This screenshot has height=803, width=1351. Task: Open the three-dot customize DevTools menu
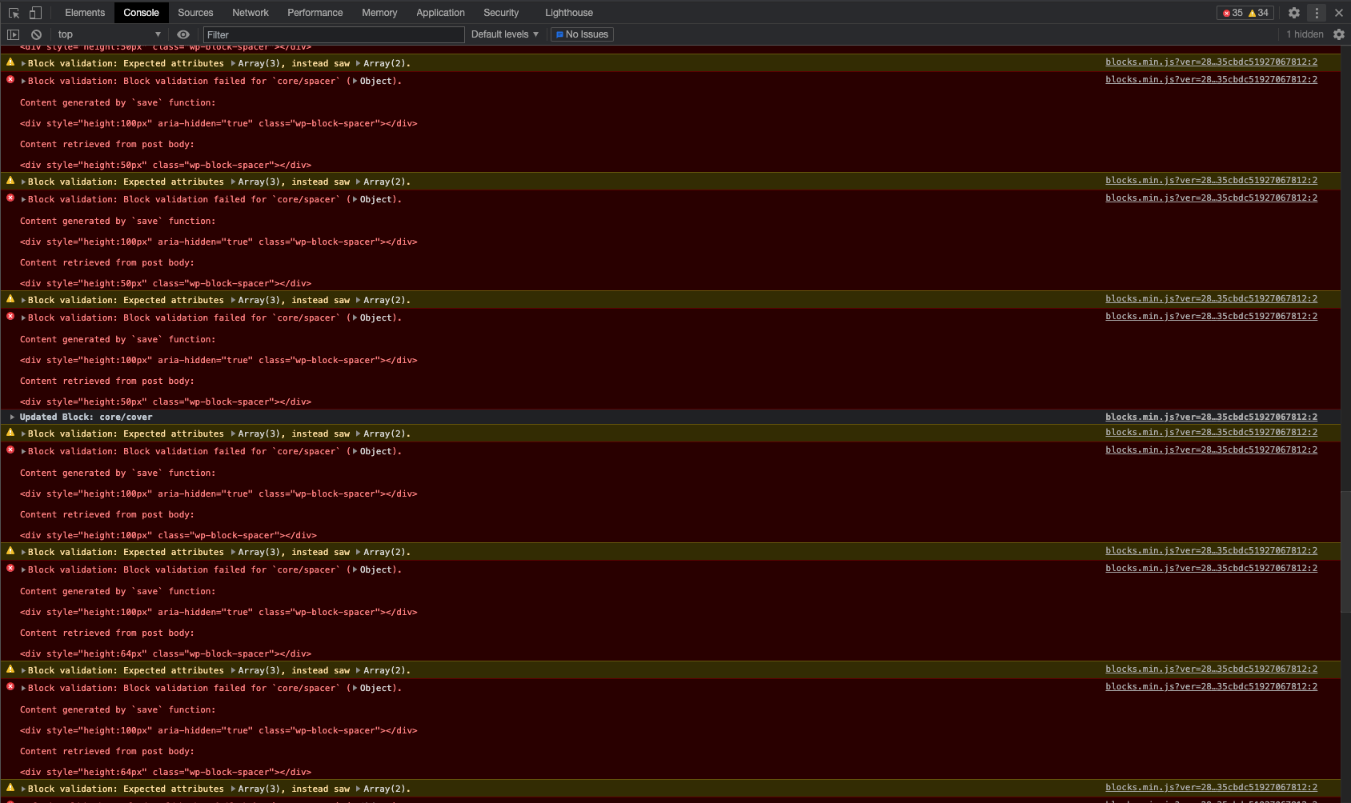[1317, 13]
